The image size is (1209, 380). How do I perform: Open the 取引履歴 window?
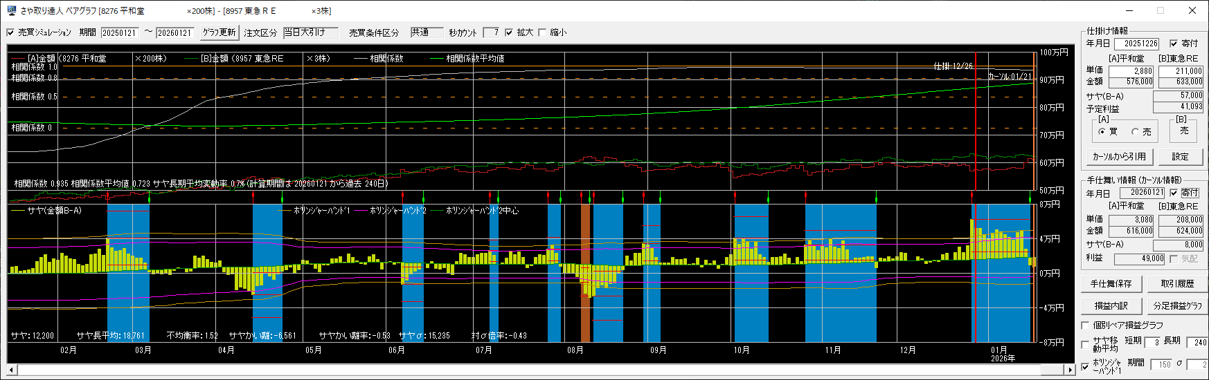1177,283
